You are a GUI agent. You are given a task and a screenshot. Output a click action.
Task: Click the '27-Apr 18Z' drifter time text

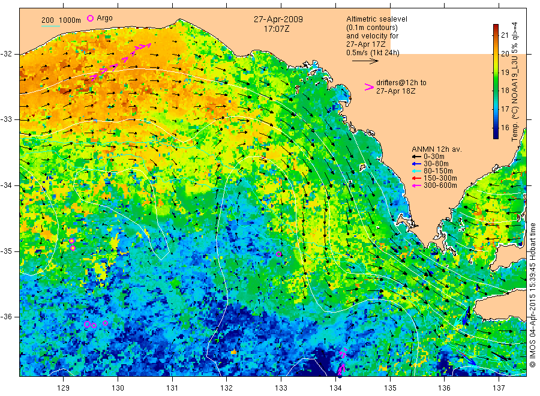(396, 91)
